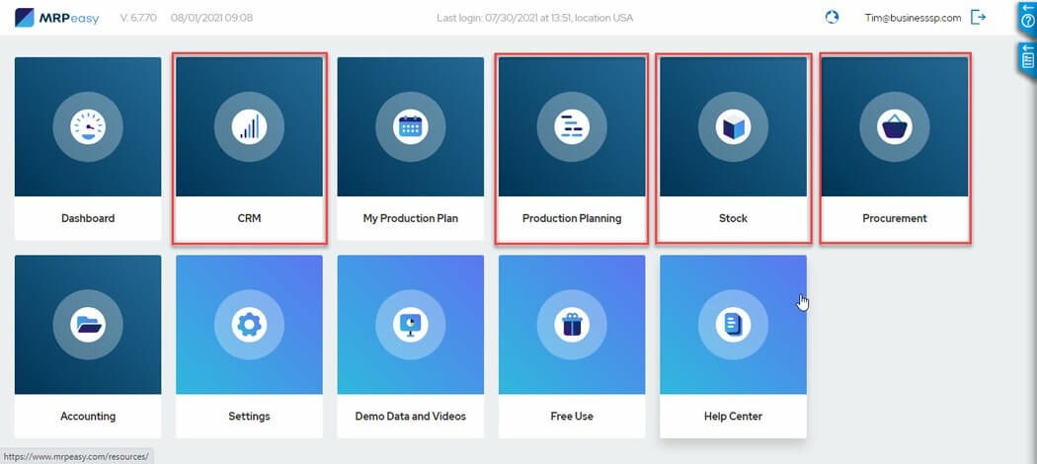Click the version number V. 6.7.70
The height and width of the screenshot is (464, 1037).
coord(138,18)
